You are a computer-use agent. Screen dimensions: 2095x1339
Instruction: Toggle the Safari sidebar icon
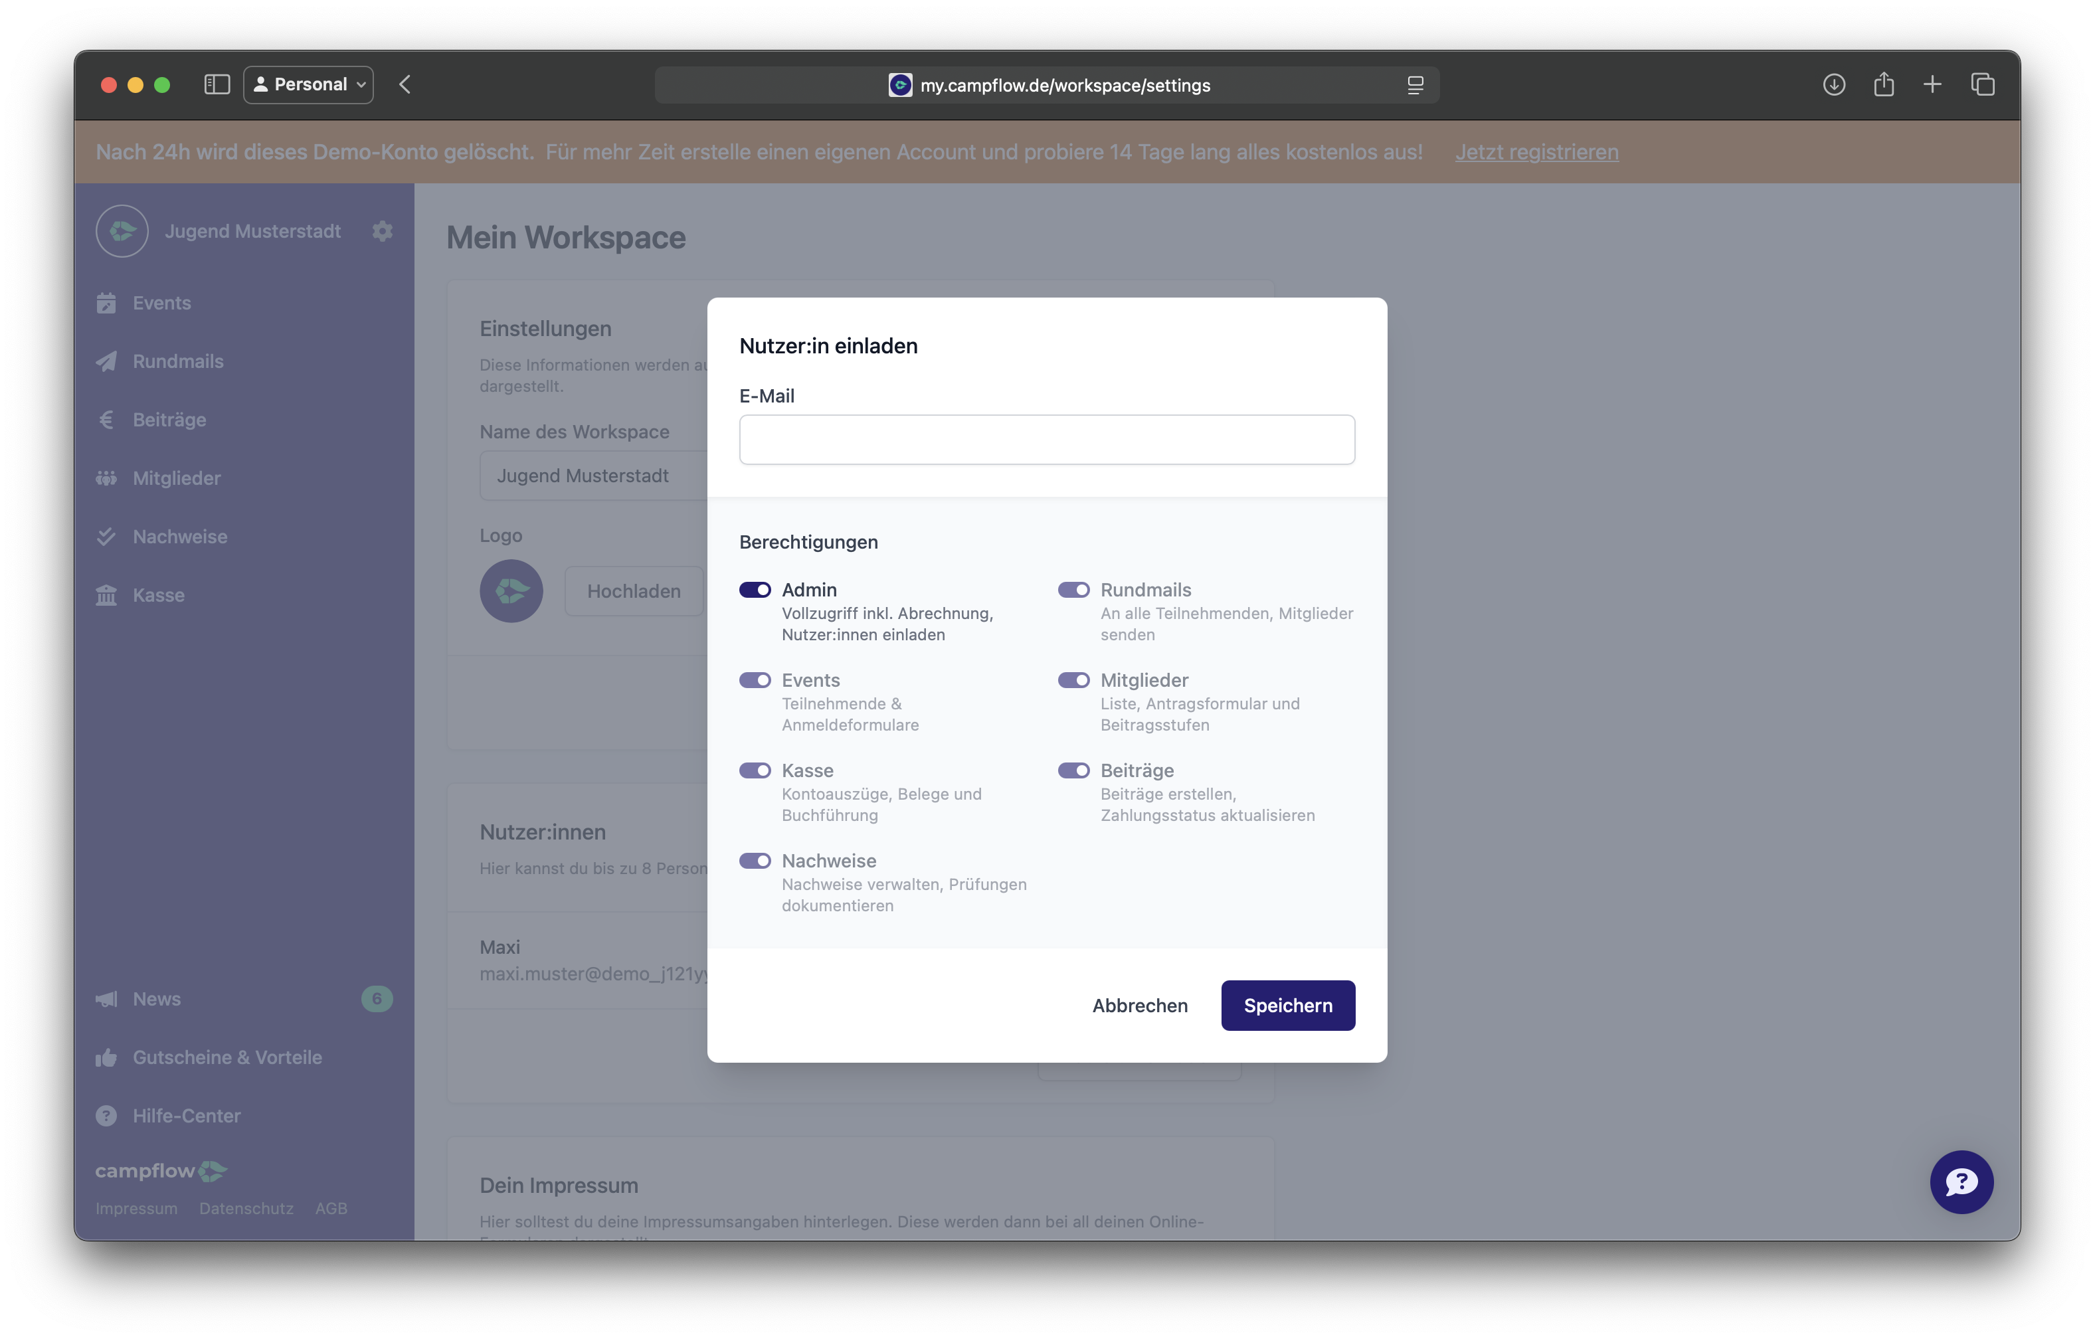coord(217,84)
